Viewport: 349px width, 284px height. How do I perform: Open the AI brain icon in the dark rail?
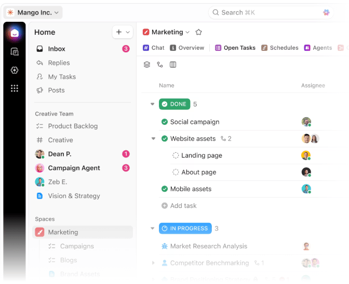pos(15,70)
